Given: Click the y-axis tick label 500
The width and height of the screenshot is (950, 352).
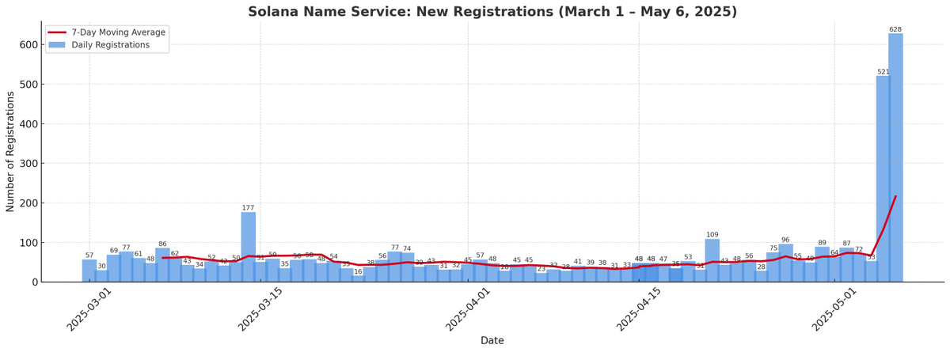Looking at the screenshot, I should click(28, 85).
